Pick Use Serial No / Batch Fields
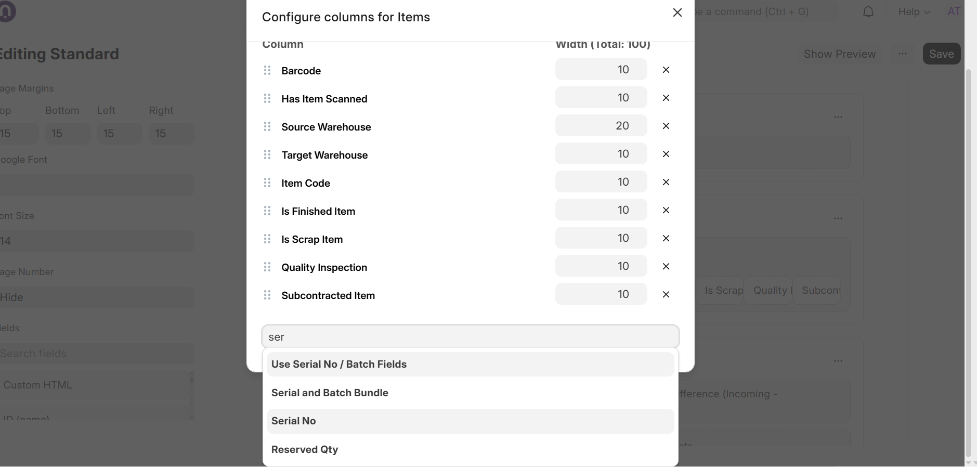Viewport: 977px width, 467px height. [470, 364]
